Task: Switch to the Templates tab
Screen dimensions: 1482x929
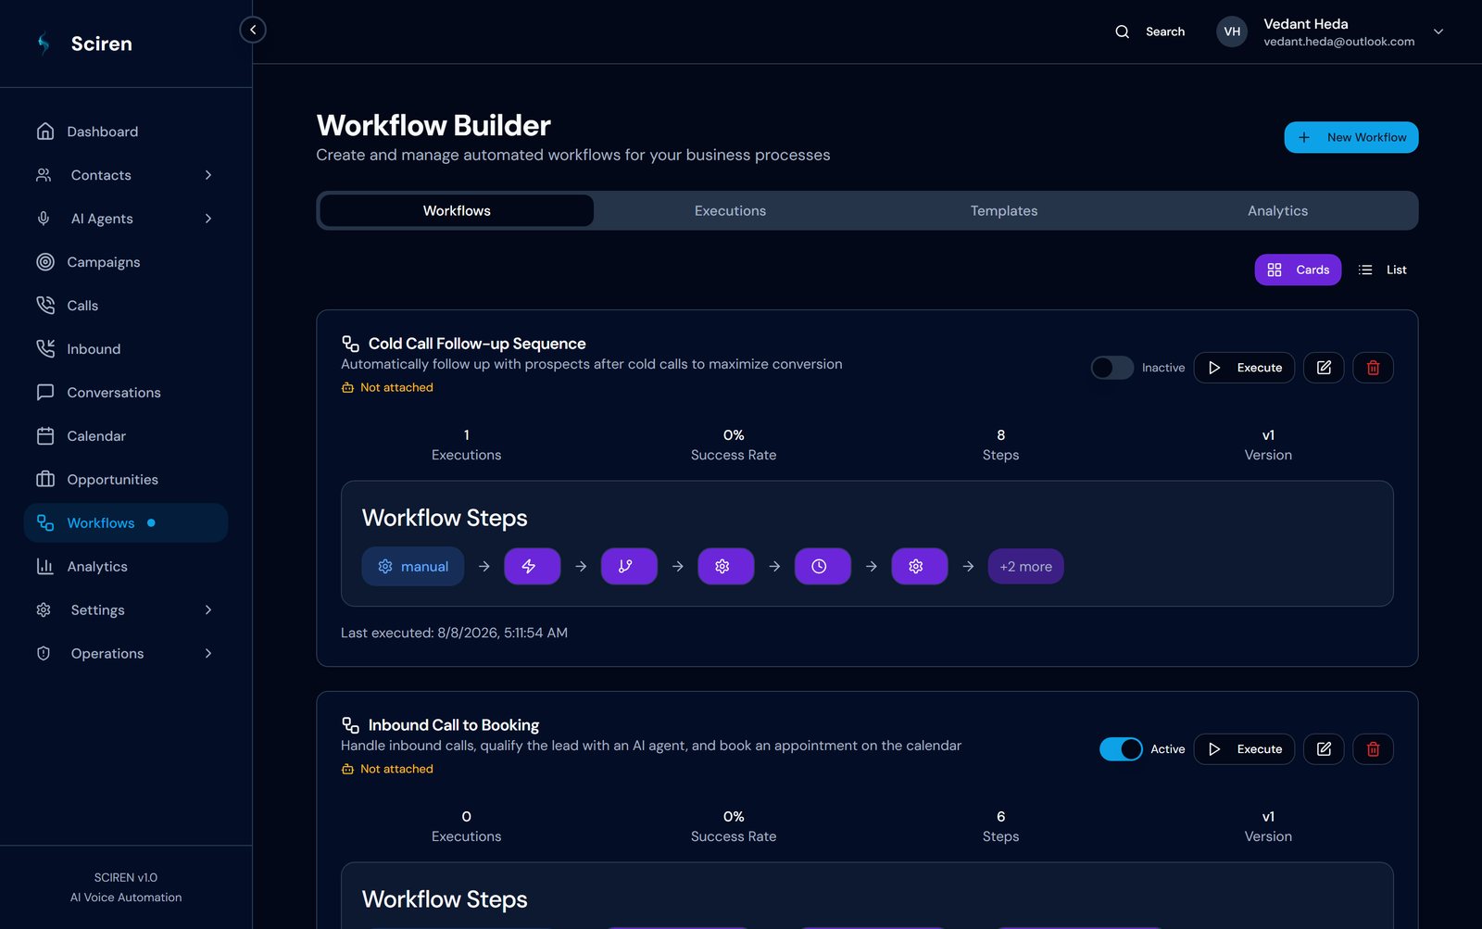Action: coord(1004,211)
